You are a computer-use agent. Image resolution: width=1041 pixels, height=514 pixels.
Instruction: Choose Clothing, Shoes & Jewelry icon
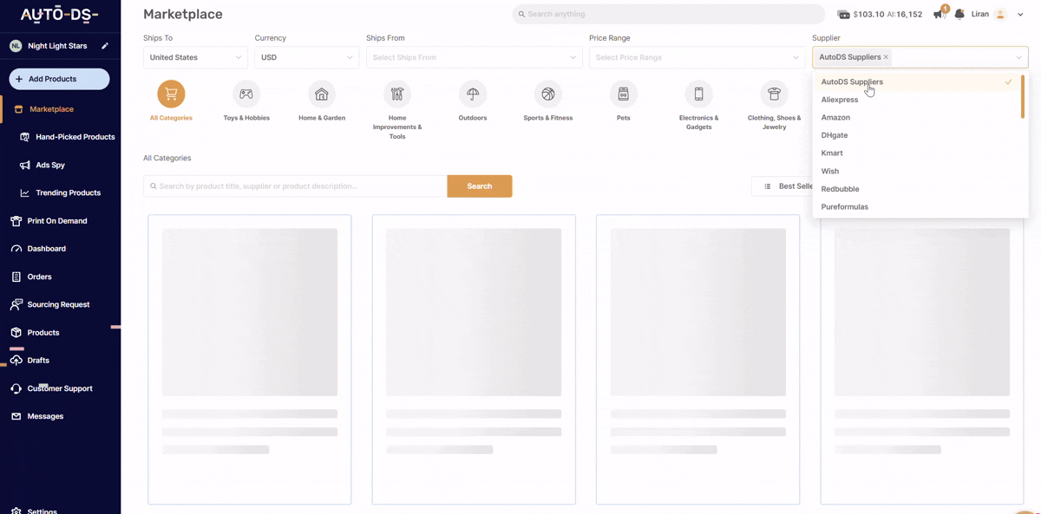pos(775,94)
